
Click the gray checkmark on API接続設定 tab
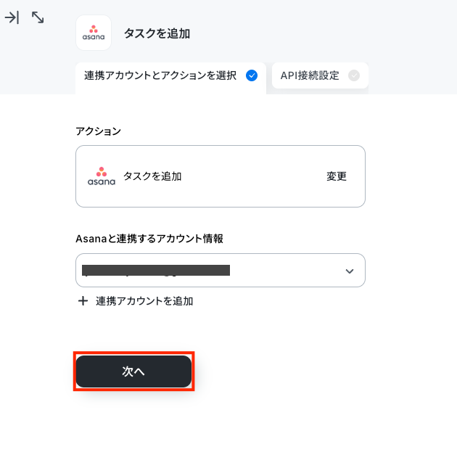[x=354, y=75]
